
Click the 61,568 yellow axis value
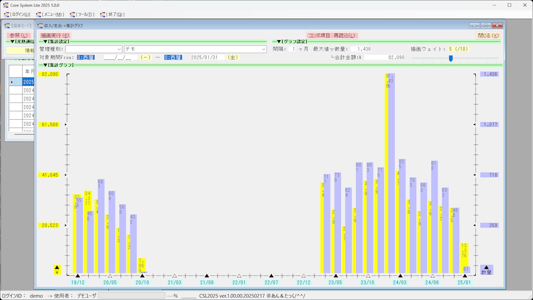pos(48,124)
